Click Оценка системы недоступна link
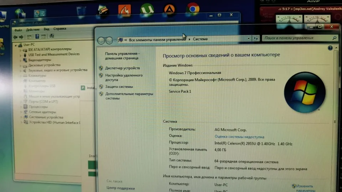 pyautogui.click(x=239, y=137)
